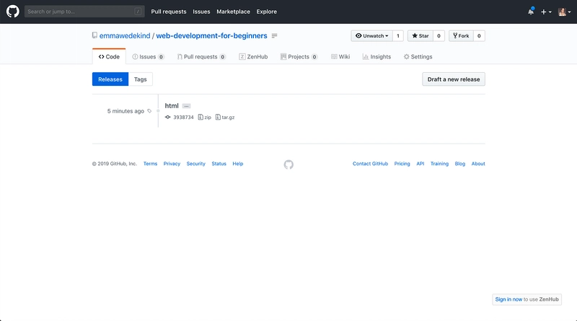Open emmawedekind profile link
The width and height of the screenshot is (577, 321).
click(125, 36)
